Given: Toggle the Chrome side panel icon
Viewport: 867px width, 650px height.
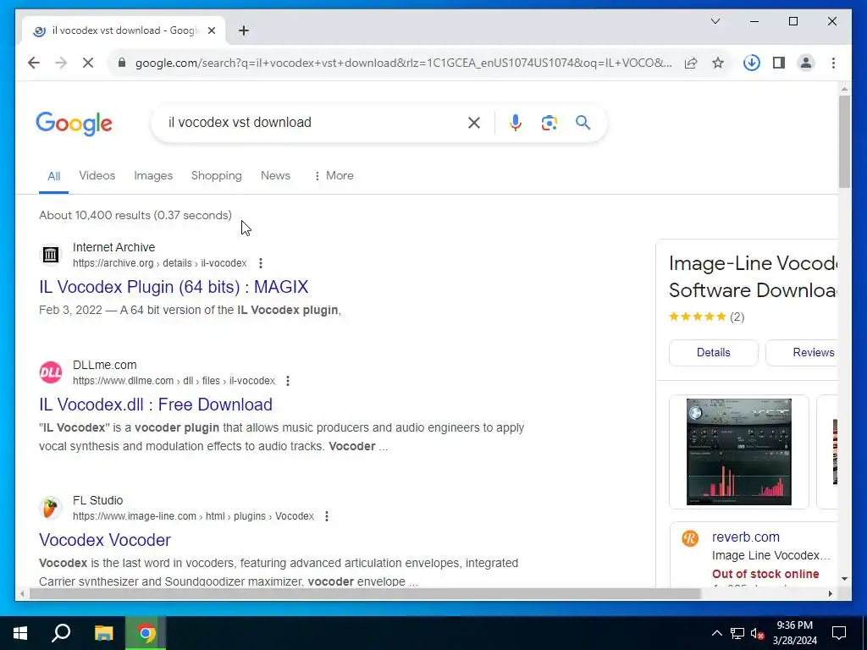Looking at the screenshot, I should click(x=779, y=63).
